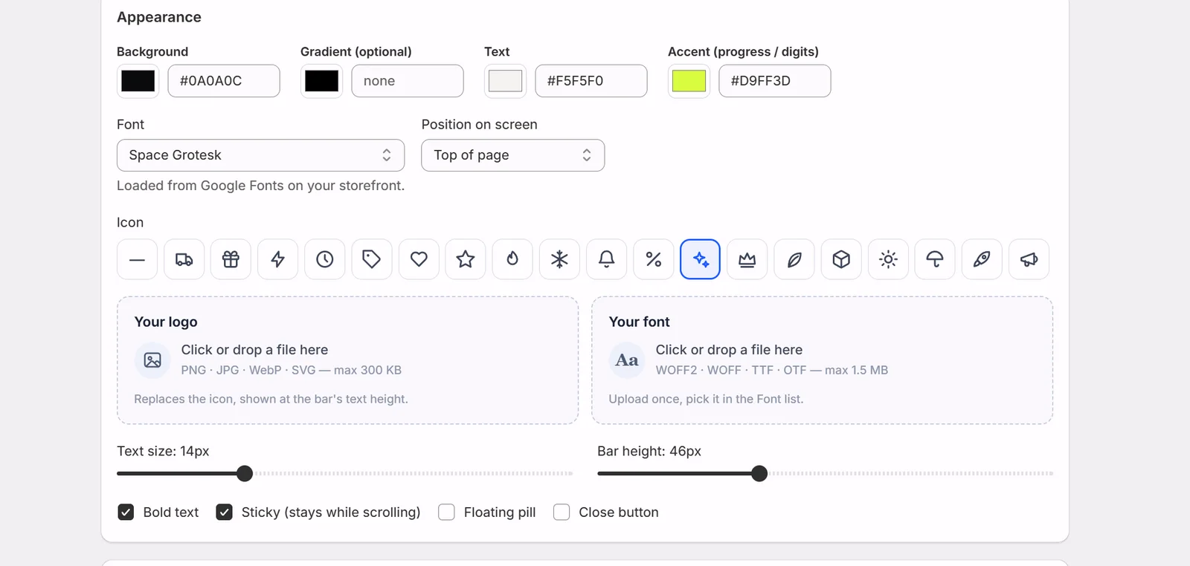Screen dimensions: 1190x566
Task: Choose the star icon
Action: point(466,259)
